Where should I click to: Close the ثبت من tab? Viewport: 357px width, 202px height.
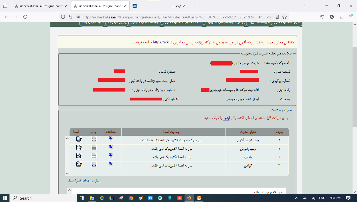click(x=184, y=6)
